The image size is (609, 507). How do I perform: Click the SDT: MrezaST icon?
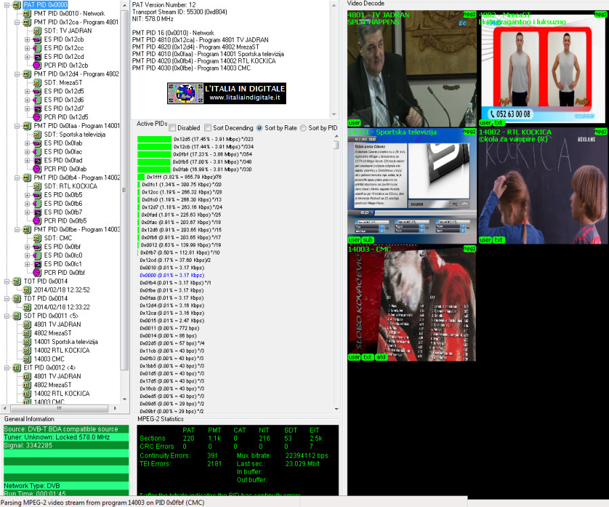[x=37, y=83]
